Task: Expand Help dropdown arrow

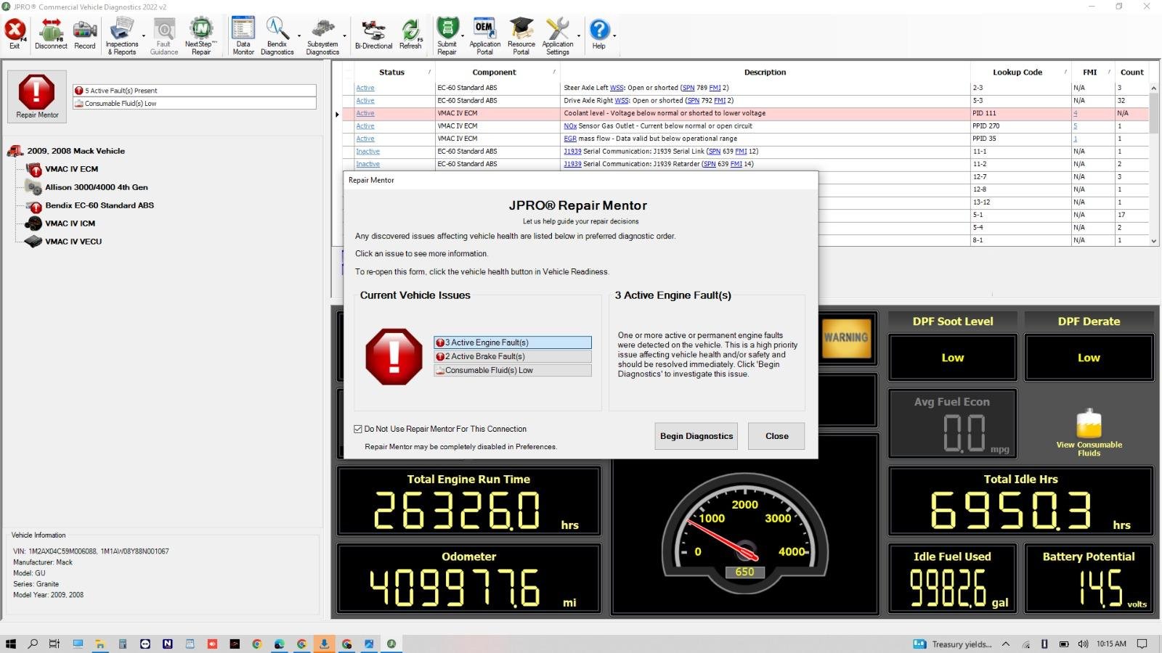Action: [x=614, y=36]
